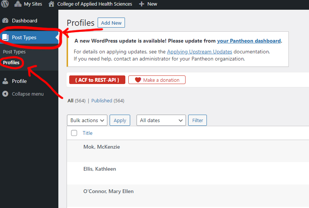
Task: Select the Post Types submenu item
Action: [14, 52]
